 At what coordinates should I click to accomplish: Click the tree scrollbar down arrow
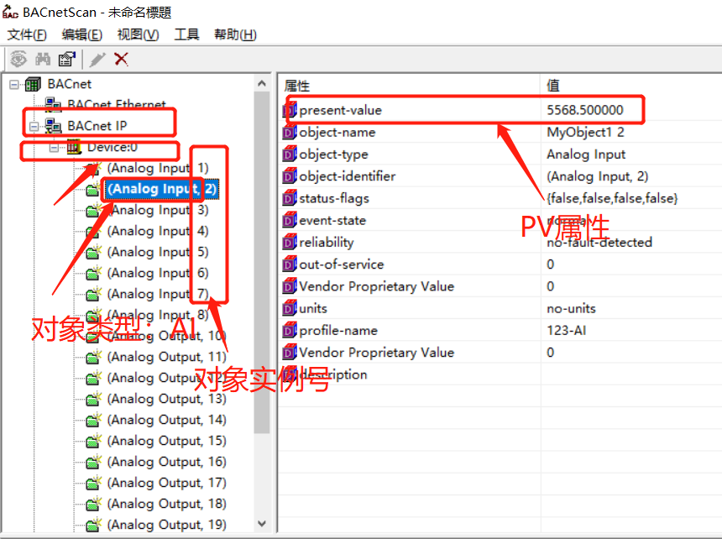[262, 524]
